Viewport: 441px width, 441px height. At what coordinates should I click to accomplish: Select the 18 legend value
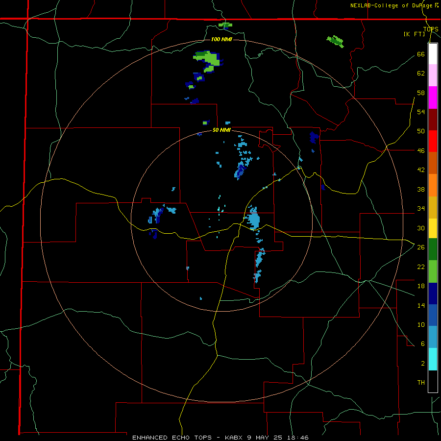[421, 286]
